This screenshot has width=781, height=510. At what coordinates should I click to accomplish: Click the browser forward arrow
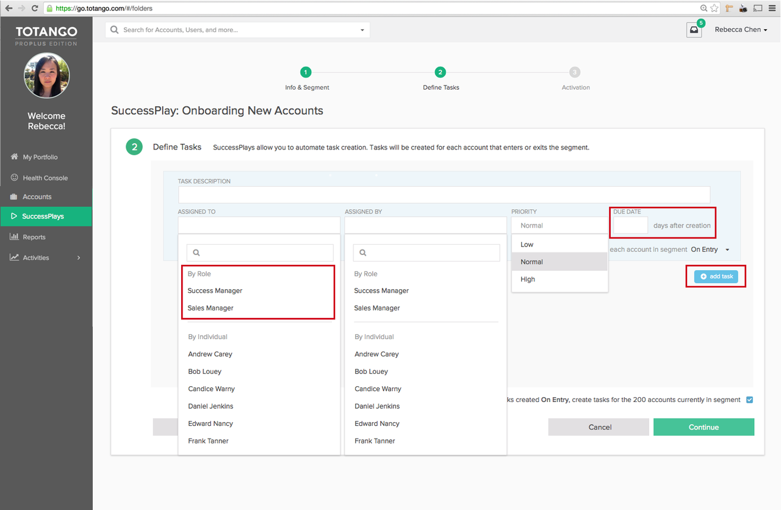pyautogui.click(x=22, y=9)
